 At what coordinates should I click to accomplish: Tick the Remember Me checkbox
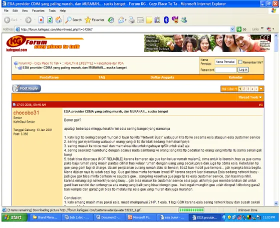coord(240,62)
